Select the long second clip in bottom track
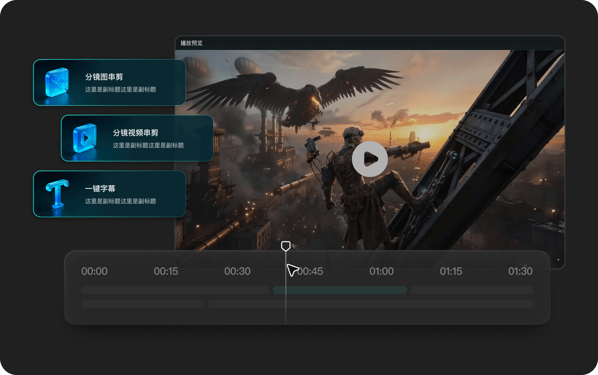This screenshot has height=375, width=598. tap(370, 304)
